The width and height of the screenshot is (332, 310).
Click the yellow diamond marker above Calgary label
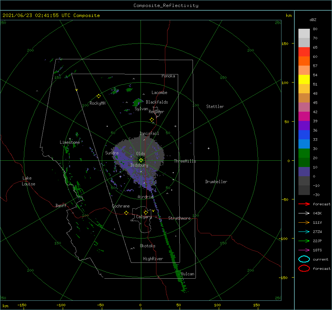pyautogui.click(x=146, y=212)
